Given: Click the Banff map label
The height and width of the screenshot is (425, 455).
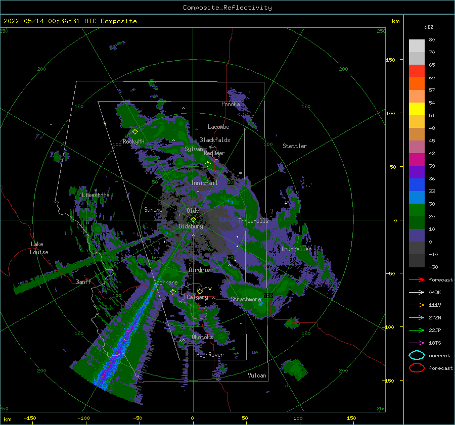Looking at the screenshot, I should 83,281.
